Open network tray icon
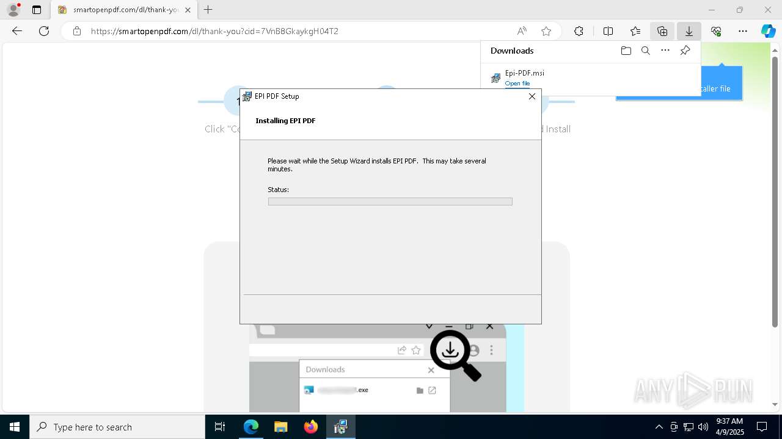782x439 pixels. (x=689, y=427)
